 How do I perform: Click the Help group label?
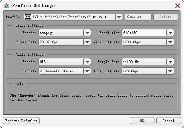point(20,83)
